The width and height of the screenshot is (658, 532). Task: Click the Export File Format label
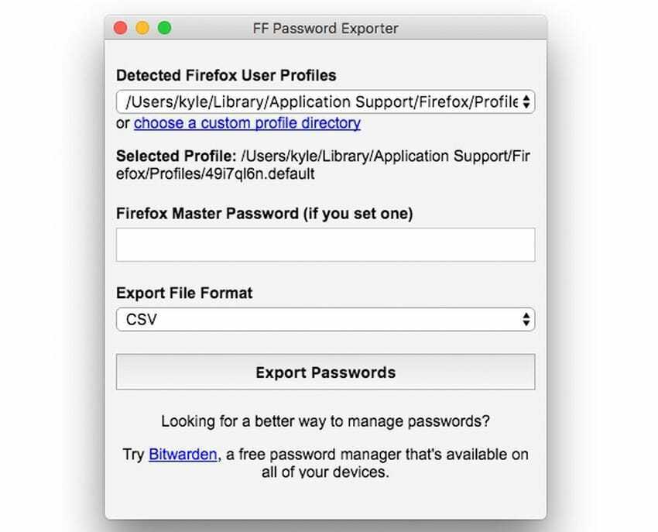pyautogui.click(x=184, y=293)
